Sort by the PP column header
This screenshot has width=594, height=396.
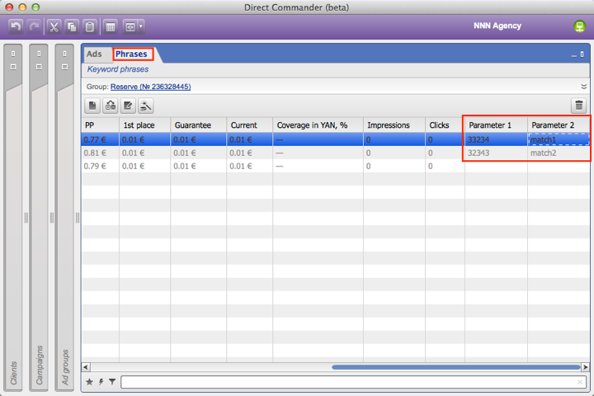pos(101,125)
